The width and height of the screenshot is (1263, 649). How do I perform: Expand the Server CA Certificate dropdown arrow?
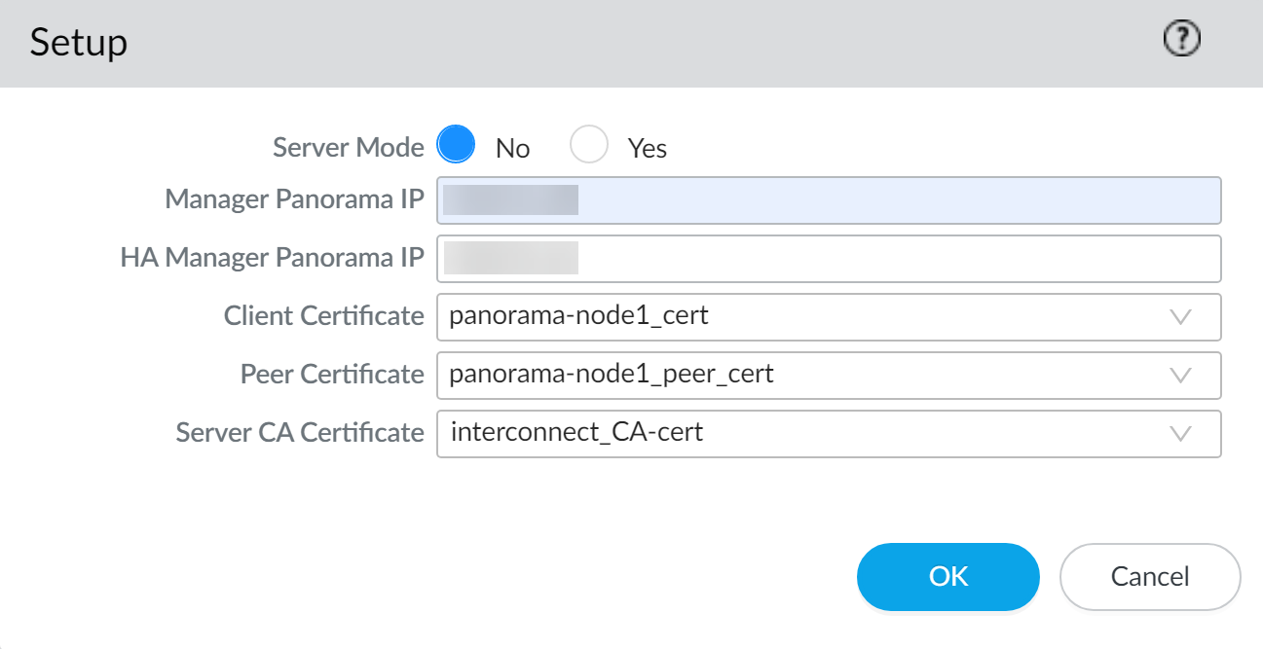[1180, 434]
